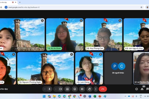The image size is (149, 99).
Task: Switch to PowerPoint on the taskbar
Action: click(x=100, y=96)
